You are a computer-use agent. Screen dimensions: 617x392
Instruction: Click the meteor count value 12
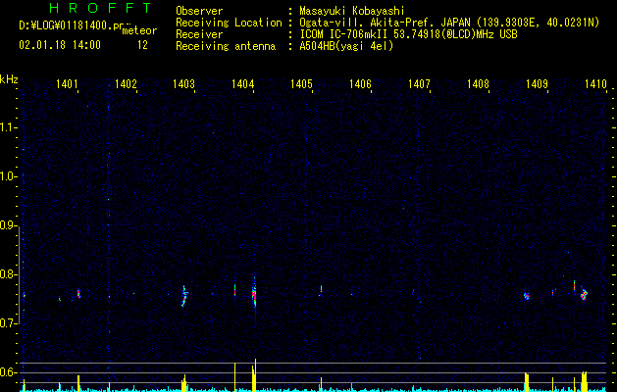pos(142,45)
